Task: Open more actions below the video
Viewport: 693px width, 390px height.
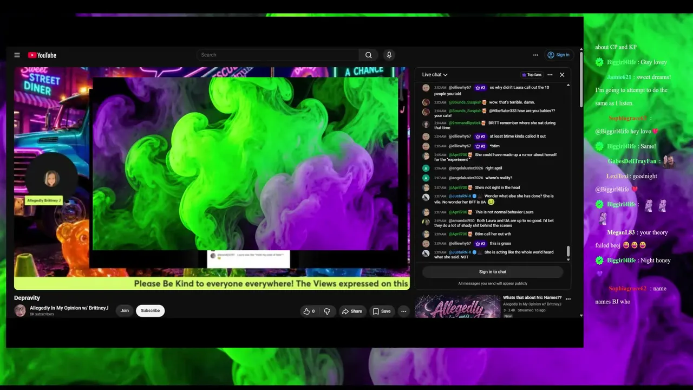Action: point(403,311)
